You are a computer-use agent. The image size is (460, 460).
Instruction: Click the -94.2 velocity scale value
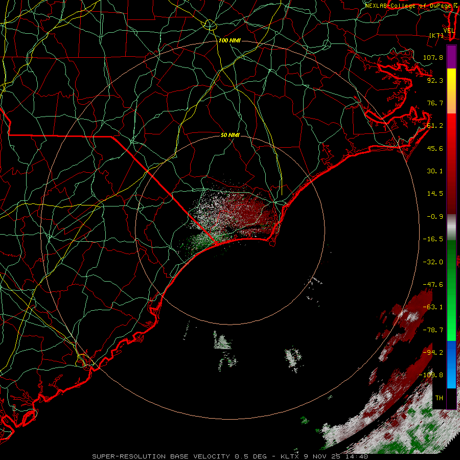(x=433, y=353)
